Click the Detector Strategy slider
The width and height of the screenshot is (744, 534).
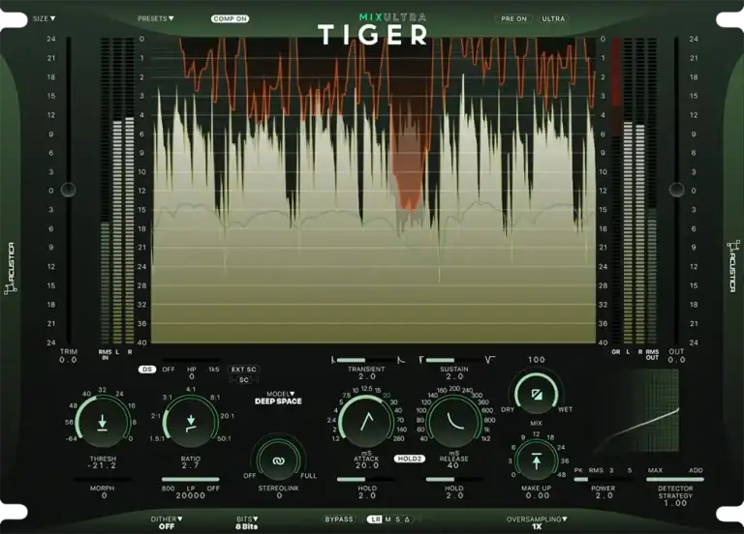[x=675, y=480]
